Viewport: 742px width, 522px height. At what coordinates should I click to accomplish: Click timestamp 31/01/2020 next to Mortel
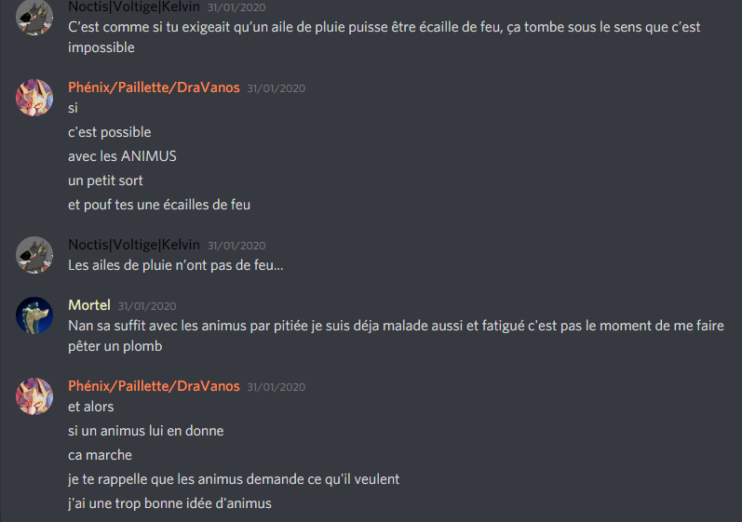point(147,306)
